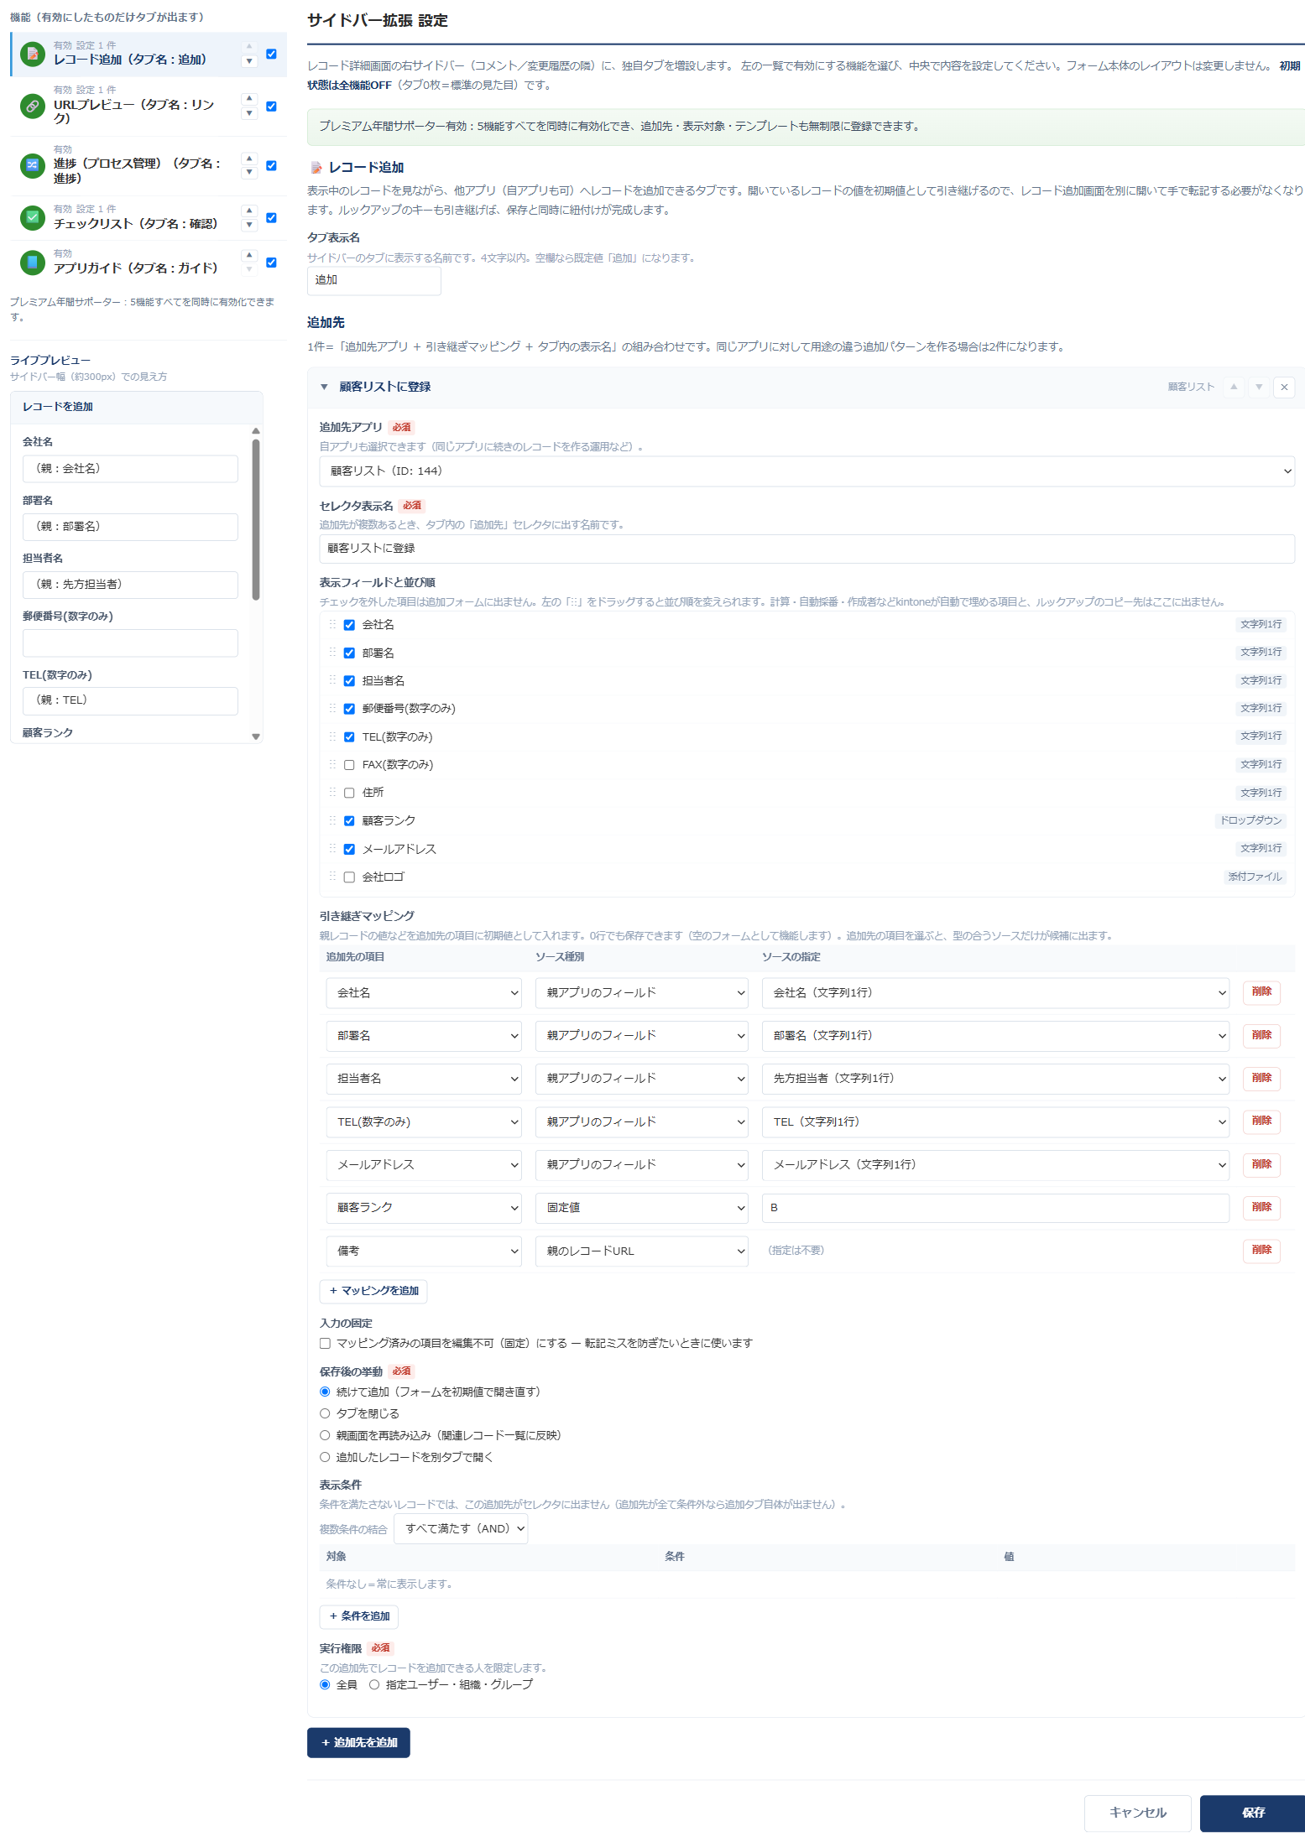Enable locking of mapped fields checkbox
This screenshot has height=1842, width=1305.
coord(325,1343)
